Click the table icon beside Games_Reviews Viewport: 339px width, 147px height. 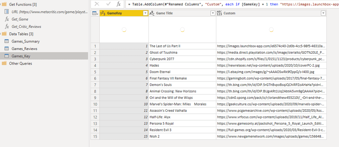[x=7, y=49]
